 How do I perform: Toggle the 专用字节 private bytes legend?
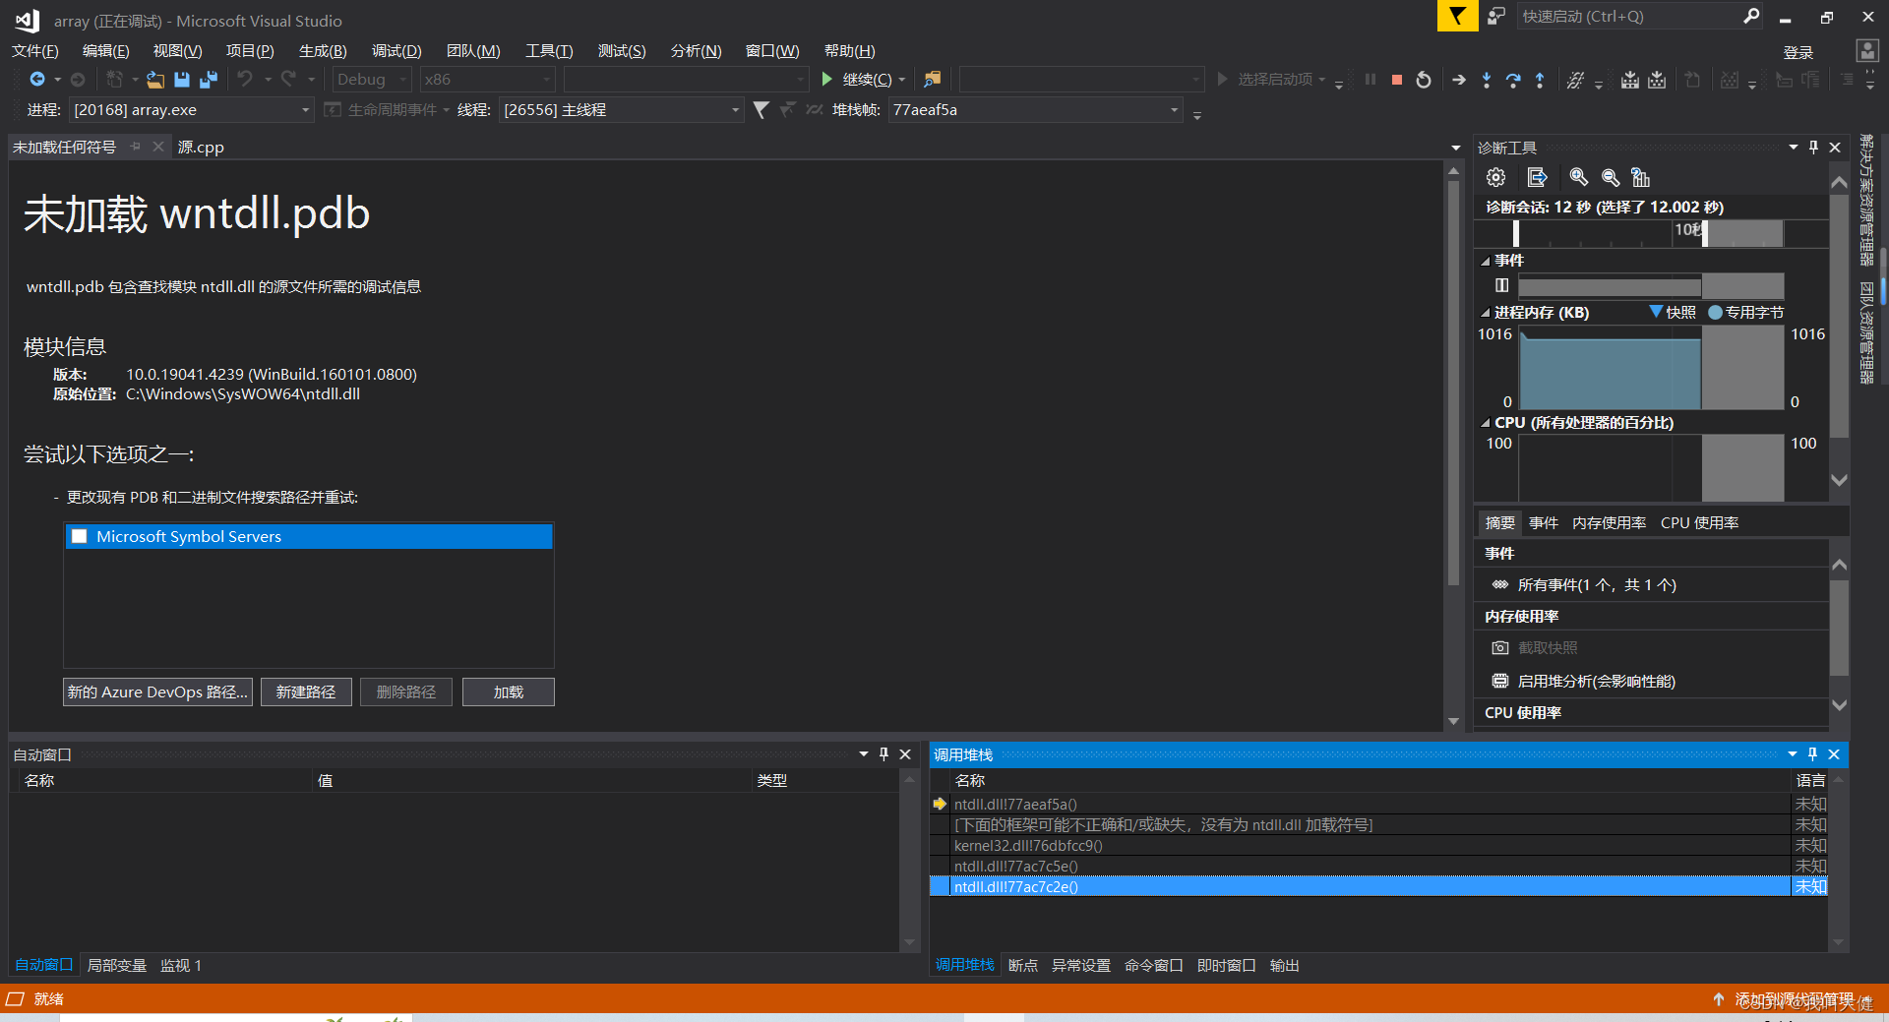pos(1746,312)
